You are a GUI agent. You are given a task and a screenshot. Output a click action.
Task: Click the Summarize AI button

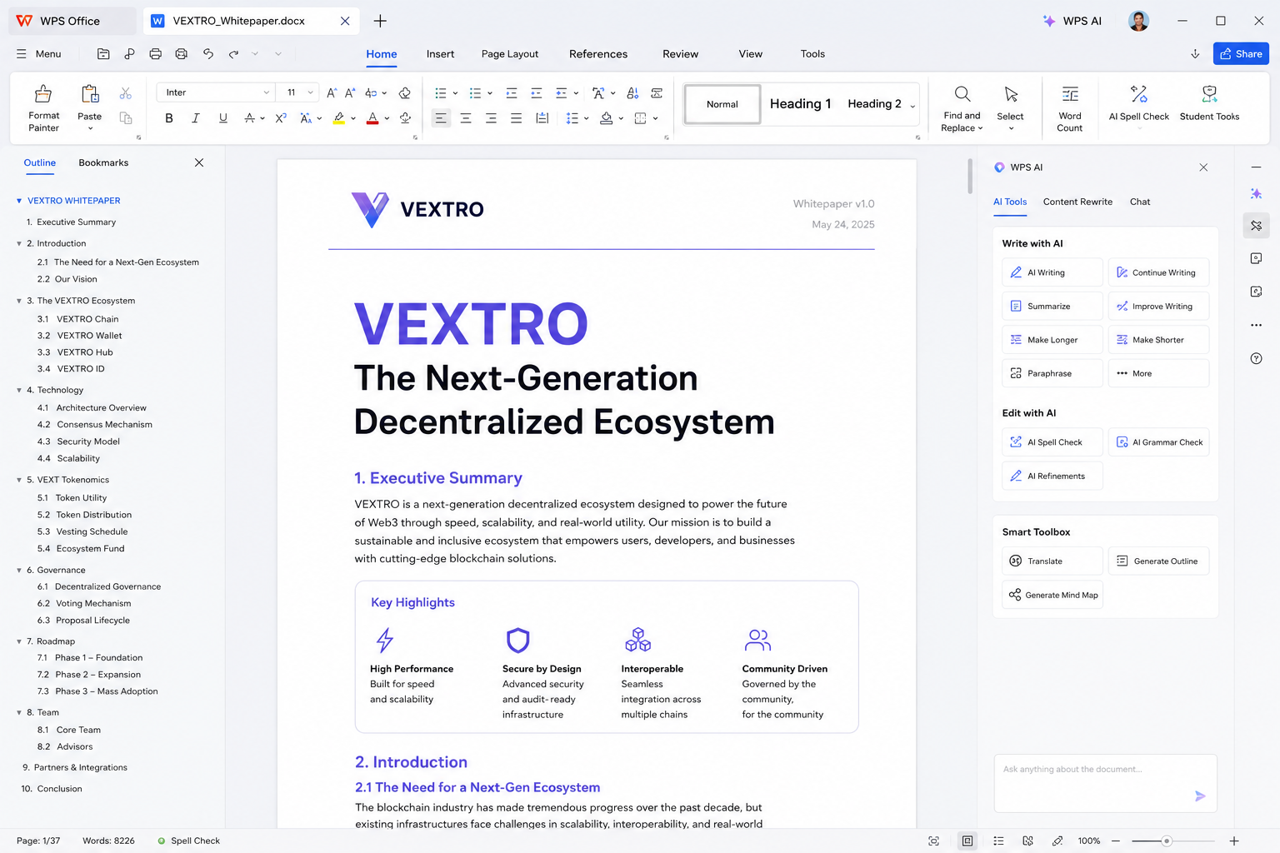coord(1052,306)
